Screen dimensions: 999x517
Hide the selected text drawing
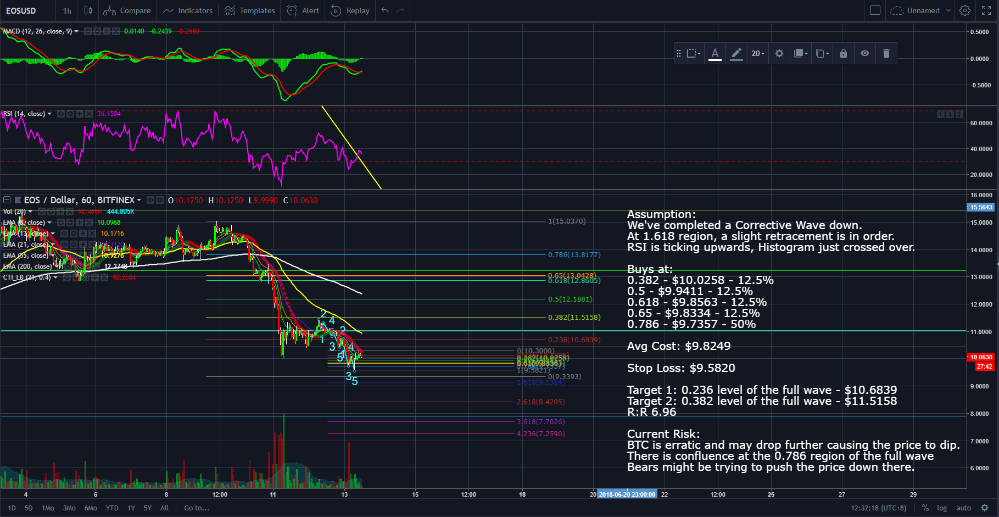click(x=865, y=53)
